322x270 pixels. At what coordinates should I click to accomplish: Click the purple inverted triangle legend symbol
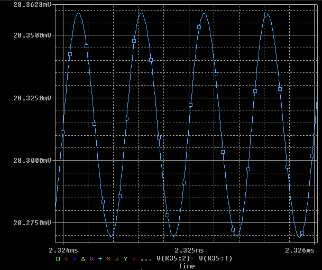pyautogui.click(x=75, y=258)
